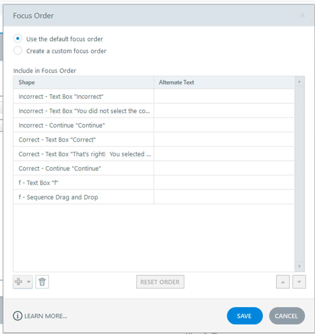Edit alternate text for Correct - Continue
Image resolution: width=315 pixels, height=334 pixels.
tap(224, 169)
